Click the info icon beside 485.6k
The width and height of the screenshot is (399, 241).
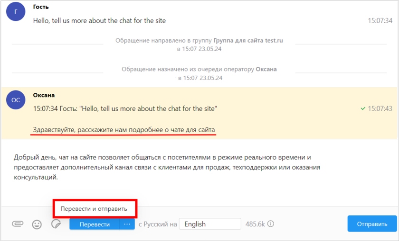[x=271, y=224]
